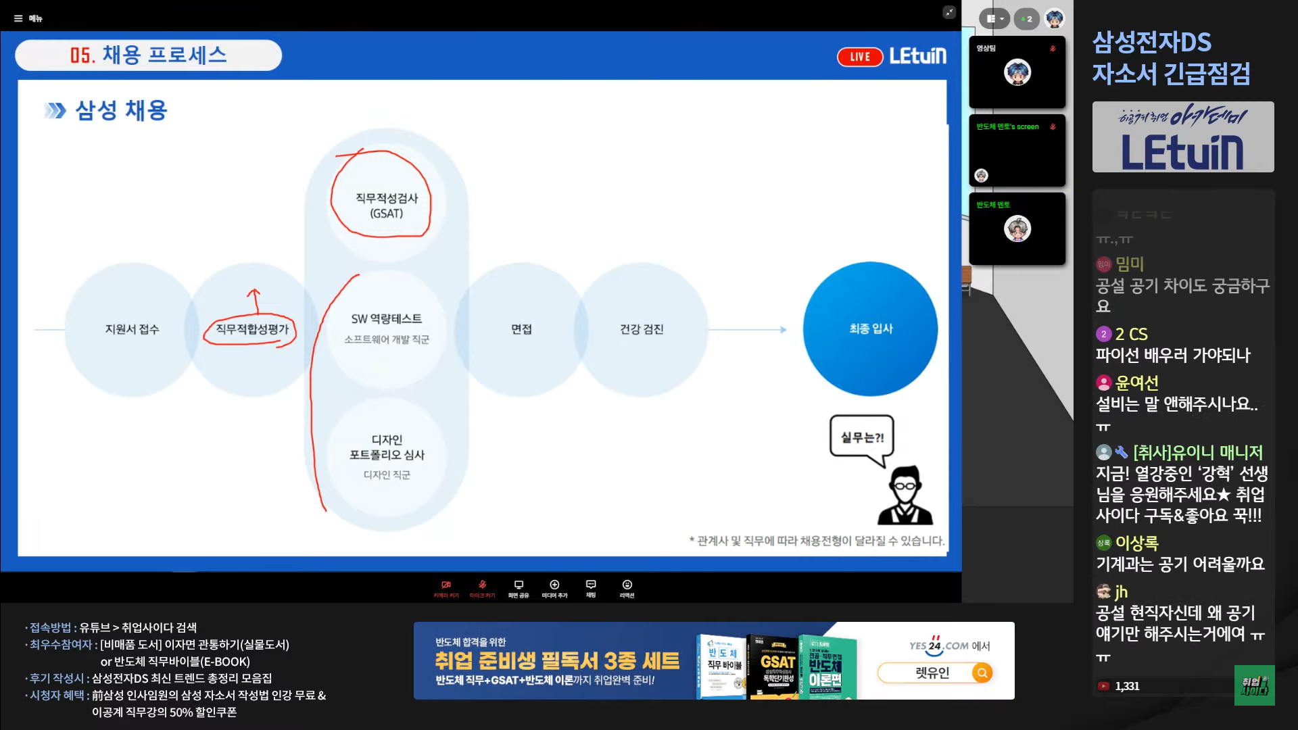Open the reactions (리액션) emoji icon
This screenshot has width=1298, height=730.
[x=627, y=587]
